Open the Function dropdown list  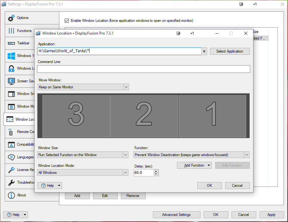click(x=246, y=155)
